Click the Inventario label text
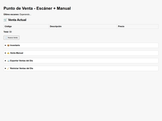This screenshot has width=162, height=121. coord(15,45)
